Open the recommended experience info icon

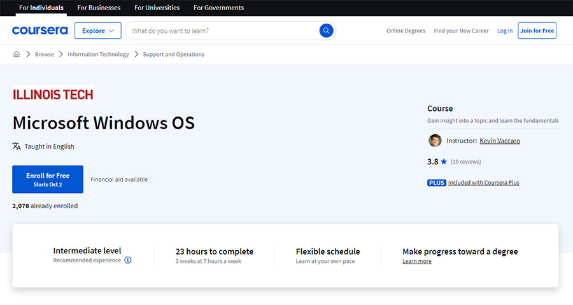[128, 260]
